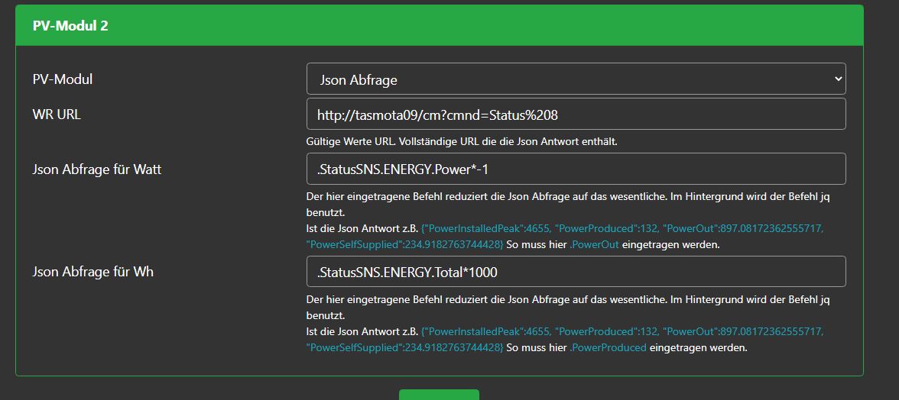
Task: Click the "Json Abfrage für Watt" label
Action: pos(96,169)
